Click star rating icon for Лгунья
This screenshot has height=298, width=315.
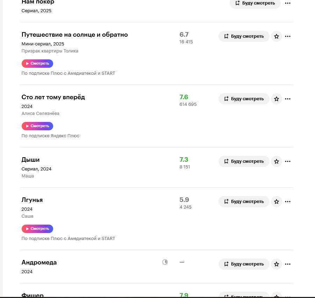tap(277, 202)
